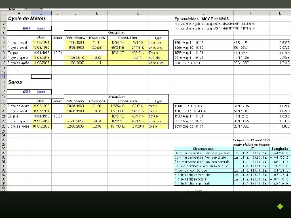The image size is (291, 218).
Task: Open the SE1901-2000 NASA eclipse link
Action: [215, 24]
